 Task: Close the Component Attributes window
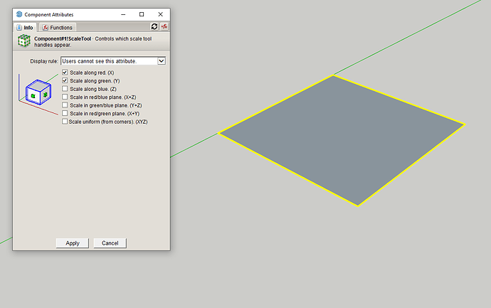coord(160,14)
